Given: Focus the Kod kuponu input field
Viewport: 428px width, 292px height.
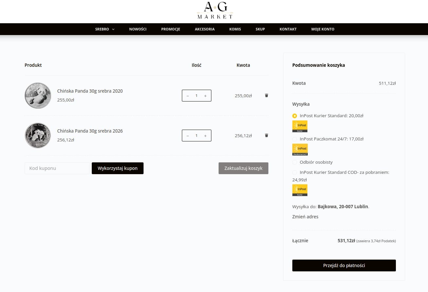Looking at the screenshot, I should [57, 168].
